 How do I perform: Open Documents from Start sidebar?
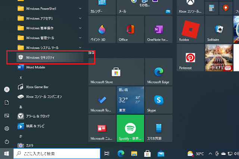pos(7,102)
